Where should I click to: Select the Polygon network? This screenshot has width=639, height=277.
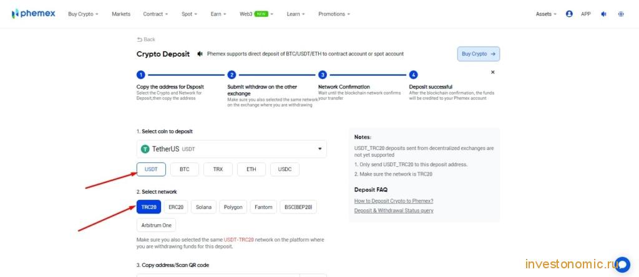[x=233, y=207]
